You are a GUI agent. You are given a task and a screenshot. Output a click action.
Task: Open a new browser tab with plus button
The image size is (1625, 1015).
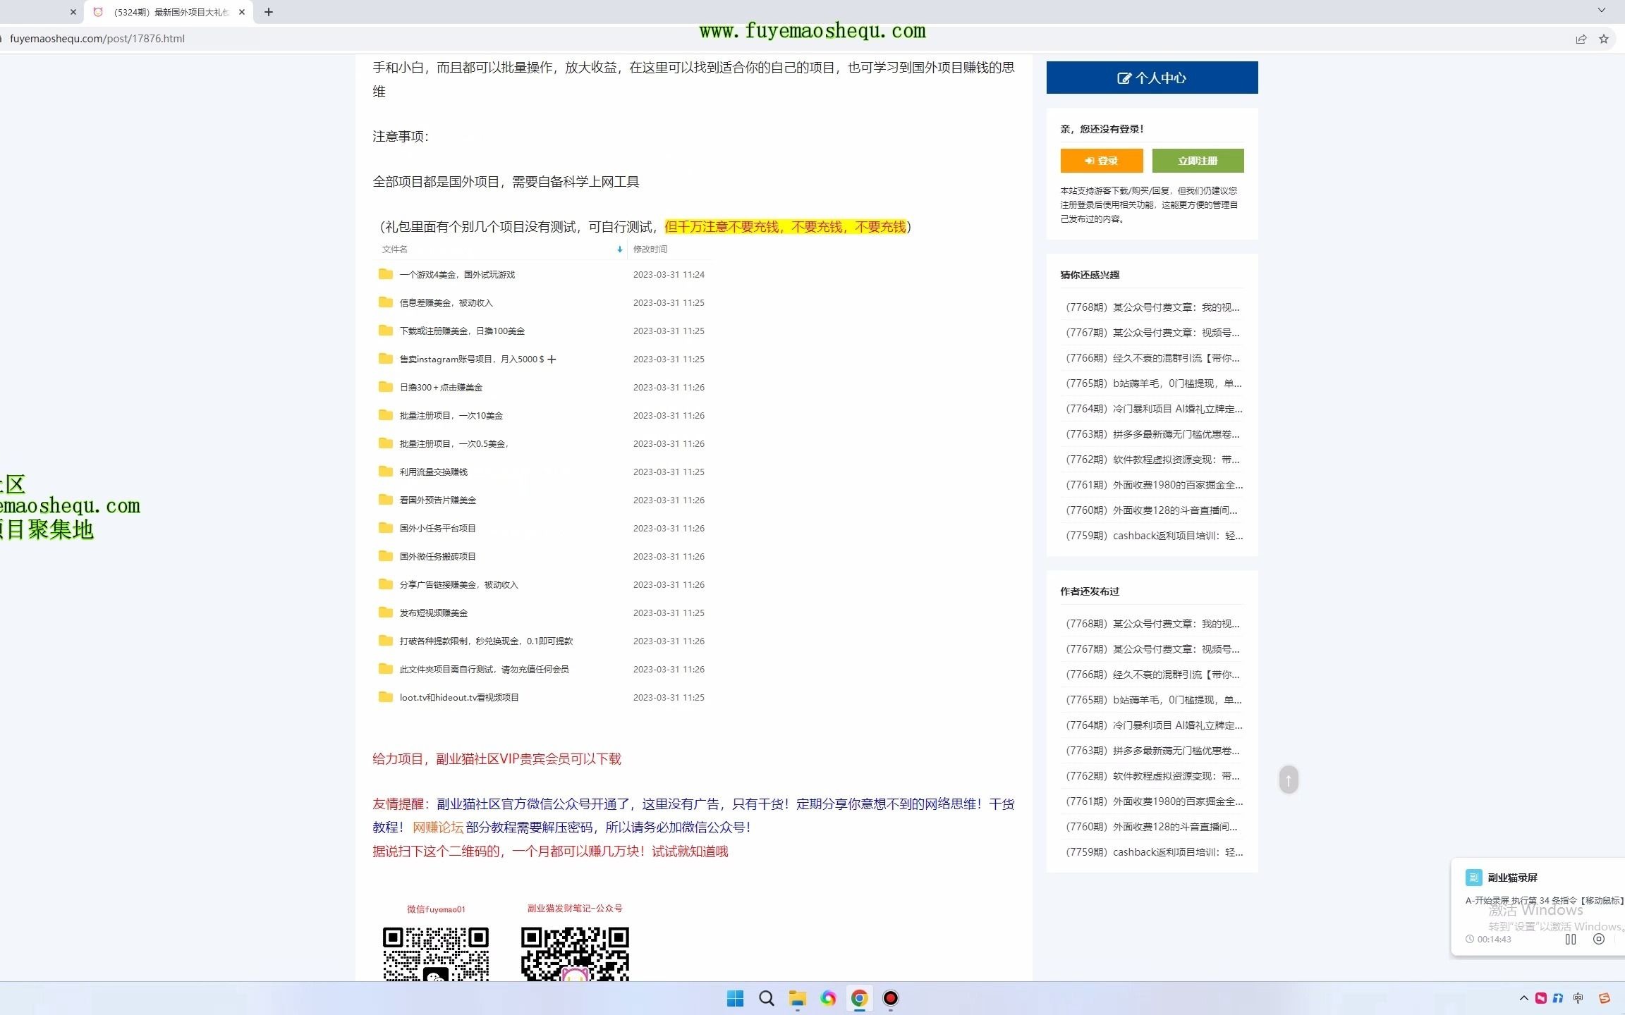268,12
